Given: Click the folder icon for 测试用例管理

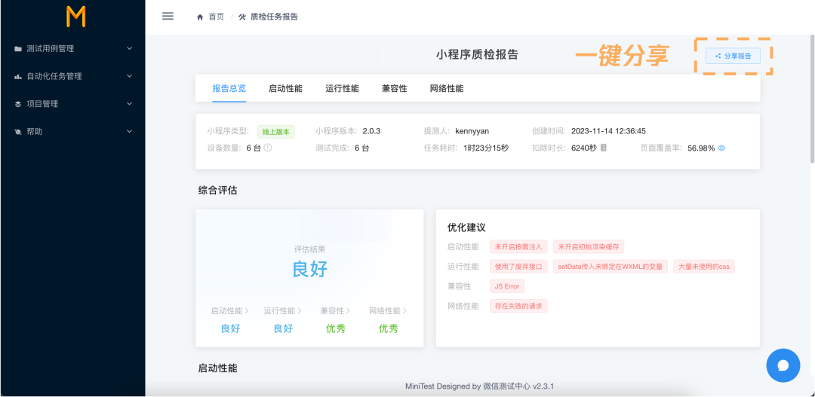Looking at the screenshot, I should pos(18,49).
